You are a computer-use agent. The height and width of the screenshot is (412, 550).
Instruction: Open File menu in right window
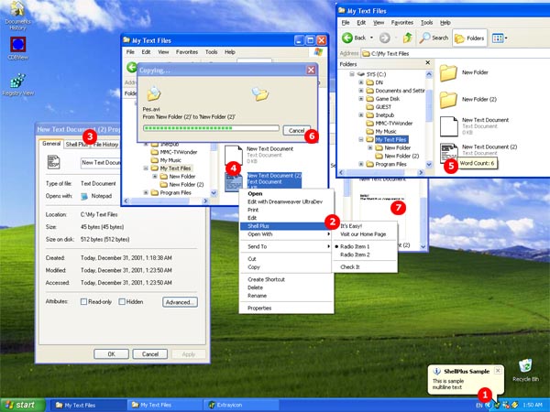tap(346, 22)
